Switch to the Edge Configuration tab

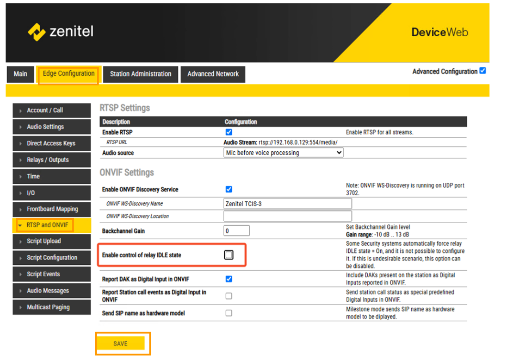69,73
